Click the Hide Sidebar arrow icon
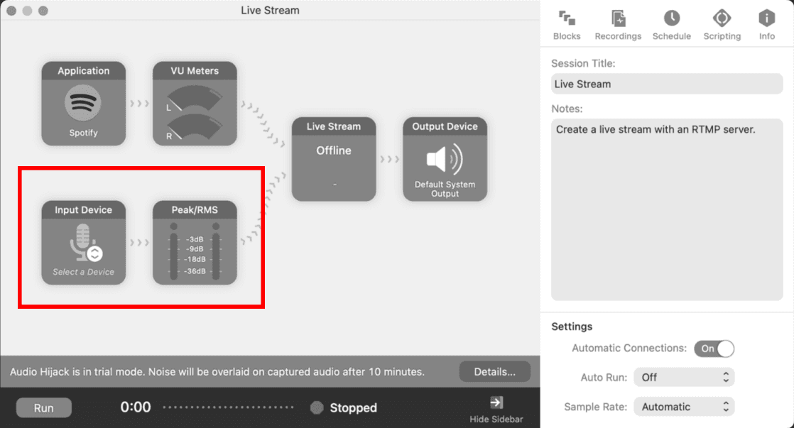This screenshot has width=794, height=428. click(496, 402)
